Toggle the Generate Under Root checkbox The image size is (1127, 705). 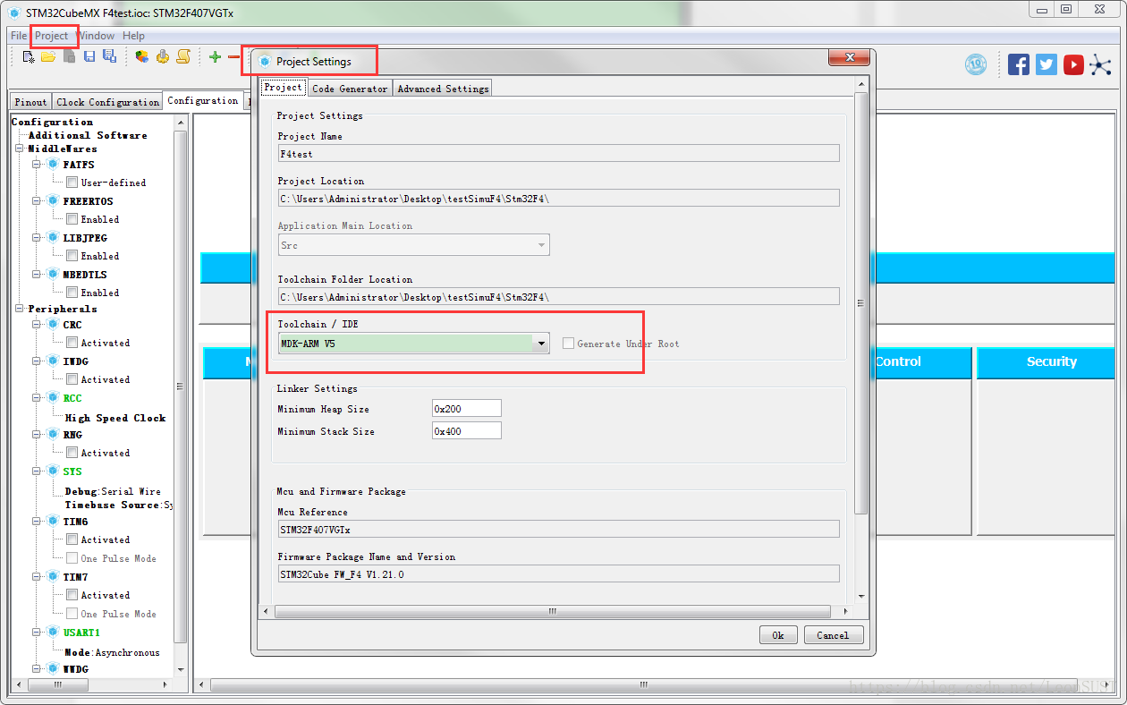568,344
